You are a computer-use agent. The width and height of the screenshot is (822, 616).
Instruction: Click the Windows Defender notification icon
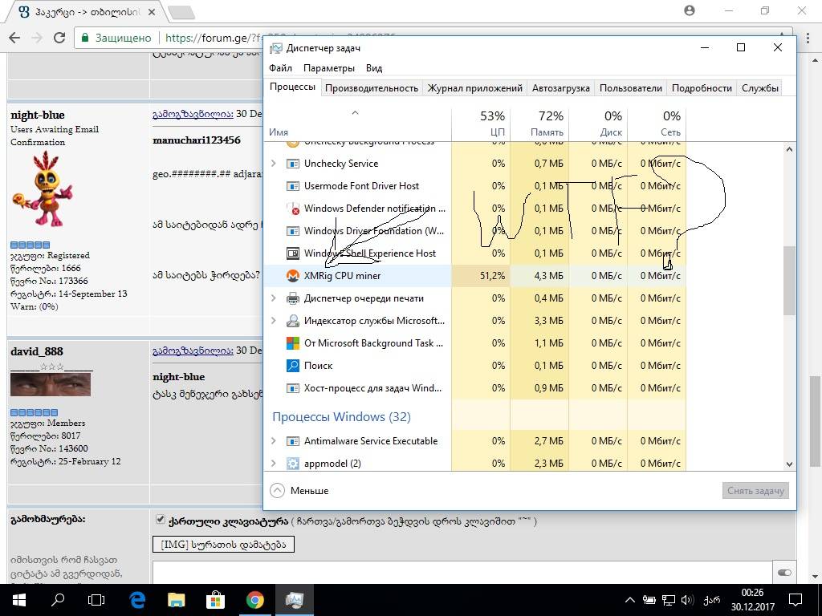[x=292, y=209]
